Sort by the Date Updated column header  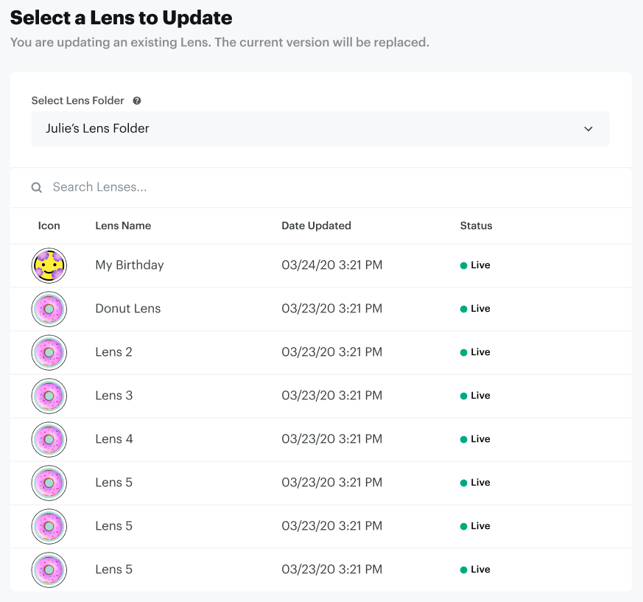coord(316,225)
